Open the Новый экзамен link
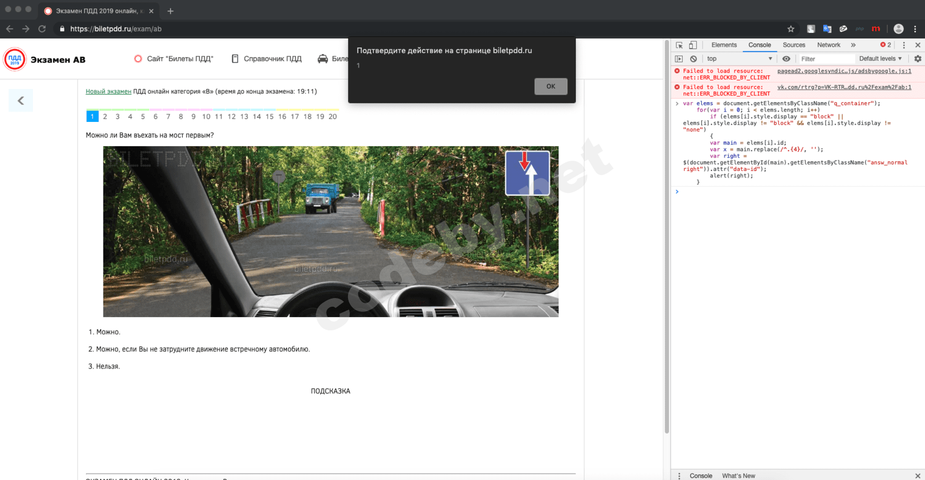 [x=109, y=91]
